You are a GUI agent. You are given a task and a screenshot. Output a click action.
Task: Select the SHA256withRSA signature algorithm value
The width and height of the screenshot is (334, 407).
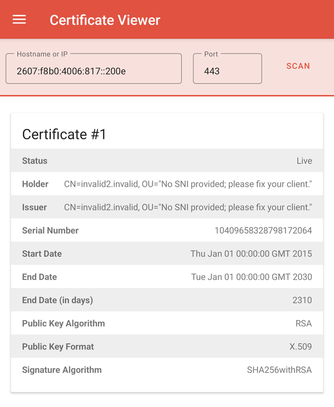[279, 370]
